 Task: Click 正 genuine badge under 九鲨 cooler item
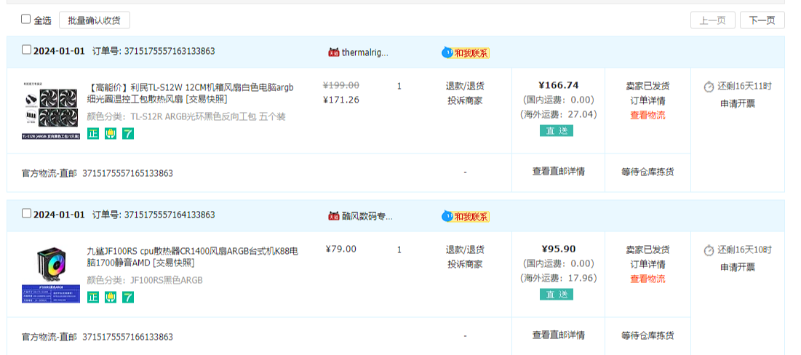click(x=92, y=298)
